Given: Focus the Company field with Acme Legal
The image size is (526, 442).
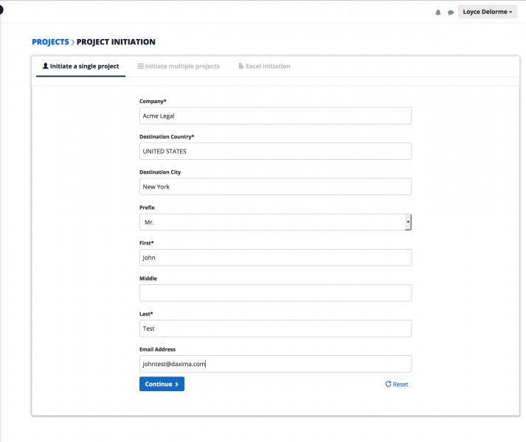Looking at the screenshot, I should click(275, 116).
